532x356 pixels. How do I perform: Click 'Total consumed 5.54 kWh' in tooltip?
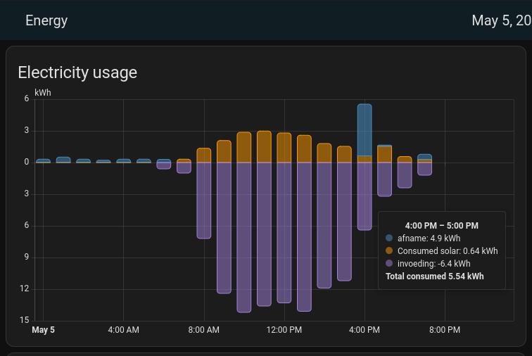click(435, 276)
